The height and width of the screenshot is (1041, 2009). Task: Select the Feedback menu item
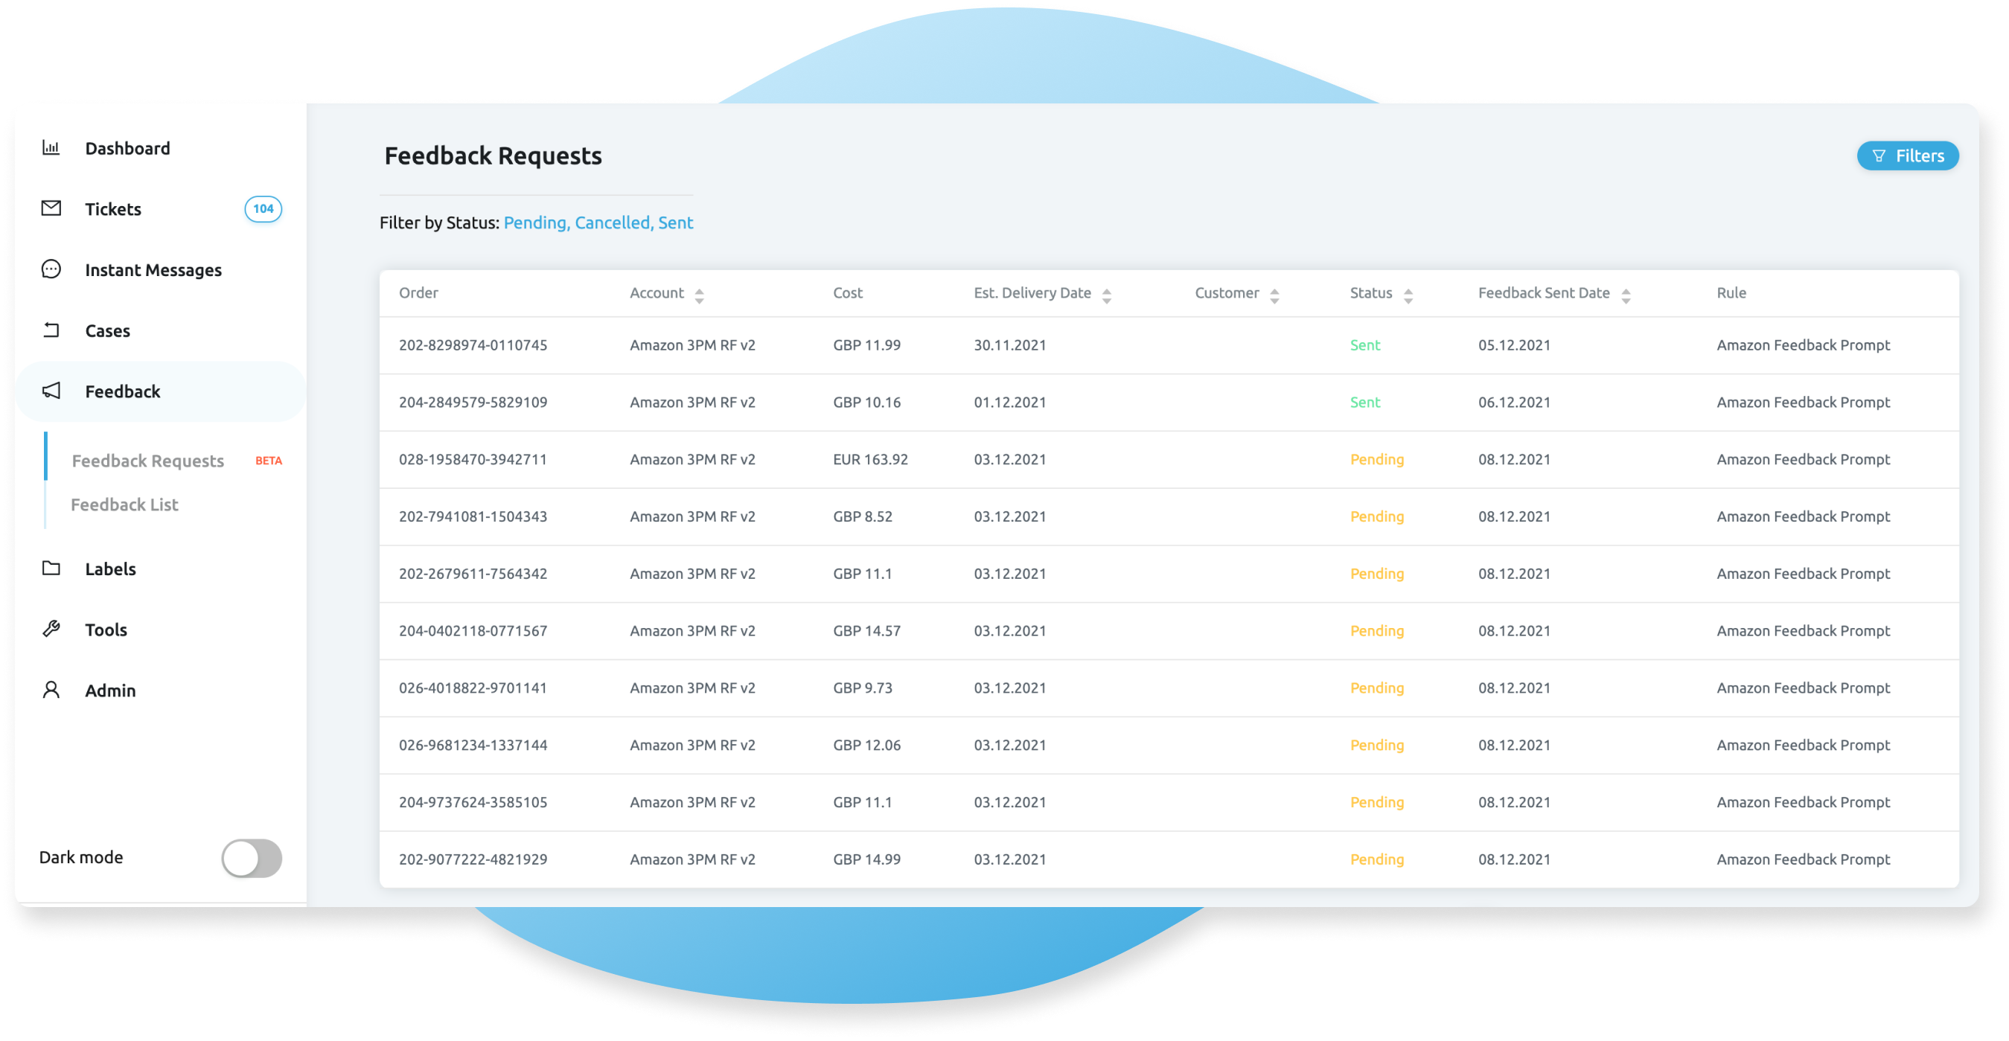coord(160,391)
